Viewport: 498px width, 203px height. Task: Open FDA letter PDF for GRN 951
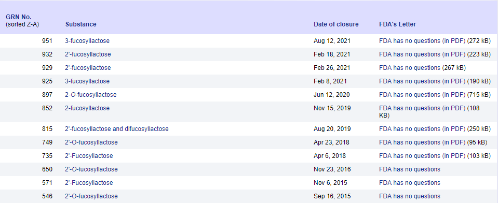point(422,41)
